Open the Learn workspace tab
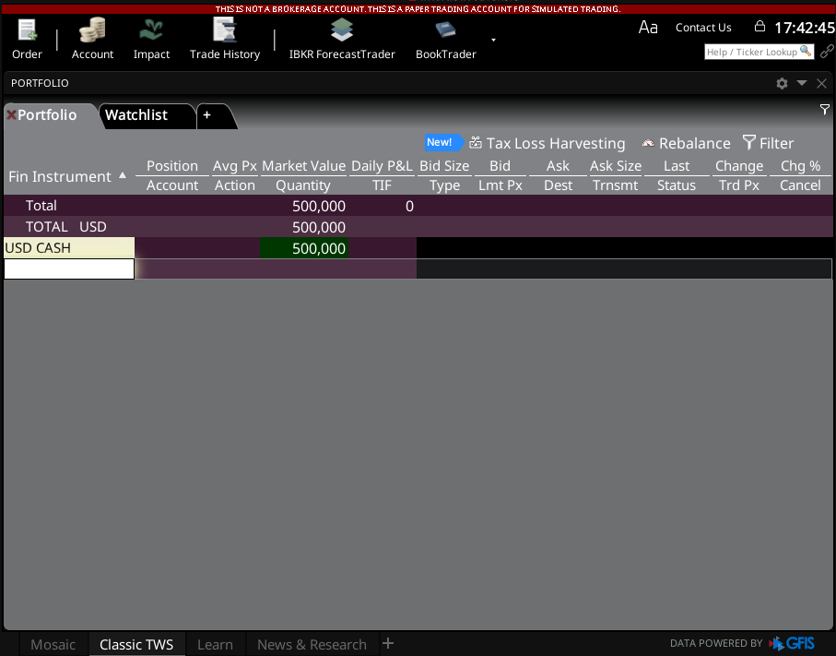The height and width of the screenshot is (656, 836). point(215,644)
